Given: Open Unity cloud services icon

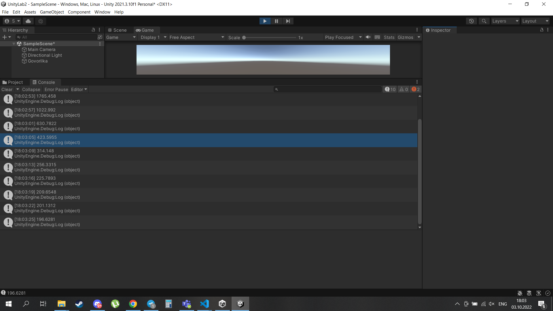Looking at the screenshot, I should 28,21.
